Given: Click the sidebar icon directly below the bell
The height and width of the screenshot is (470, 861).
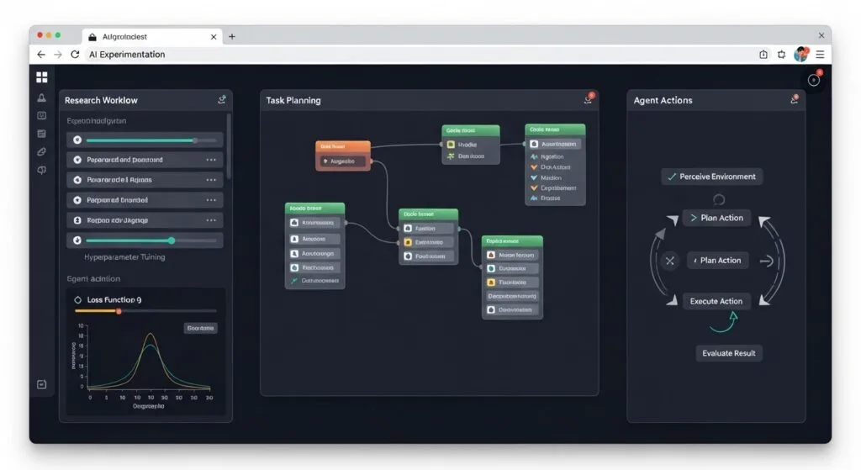Looking at the screenshot, I should pyautogui.click(x=42, y=116).
